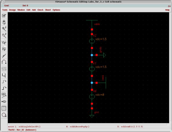This screenshot has width=172, height=132.
Task: Click the Cmd: status field
Action: tap(7, 5)
